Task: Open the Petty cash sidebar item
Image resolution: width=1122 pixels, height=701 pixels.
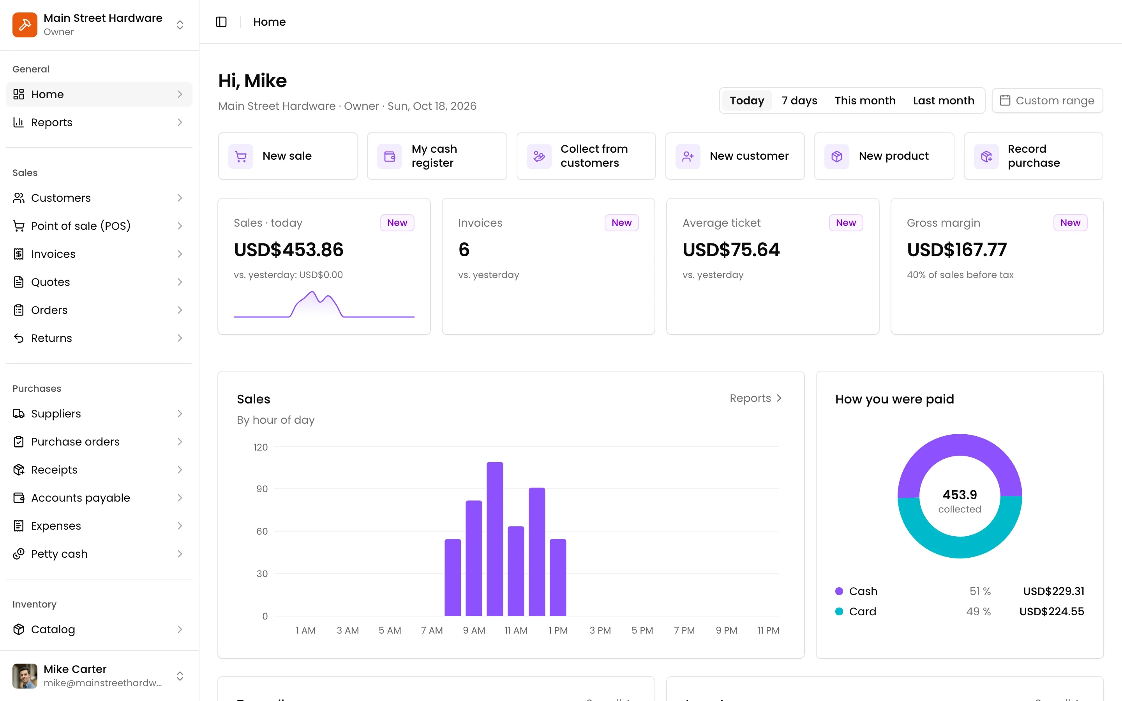Action: (x=99, y=553)
